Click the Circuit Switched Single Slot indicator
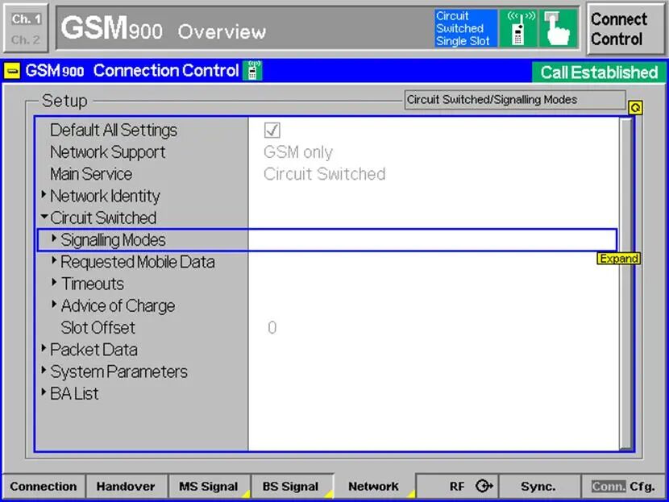 [x=465, y=28]
